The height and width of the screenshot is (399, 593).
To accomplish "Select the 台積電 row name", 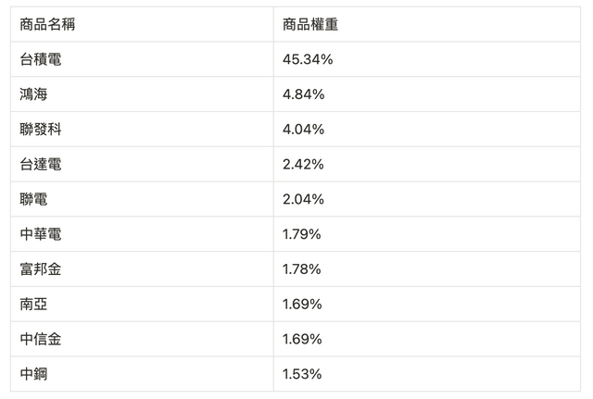I will 41,59.
